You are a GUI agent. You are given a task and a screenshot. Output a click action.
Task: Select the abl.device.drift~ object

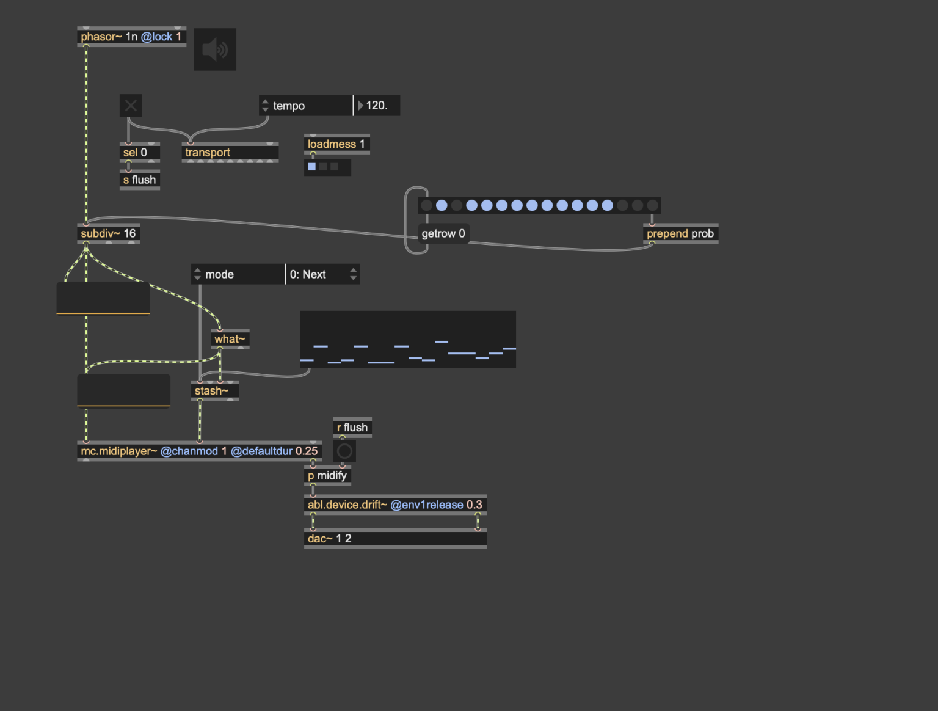click(395, 505)
